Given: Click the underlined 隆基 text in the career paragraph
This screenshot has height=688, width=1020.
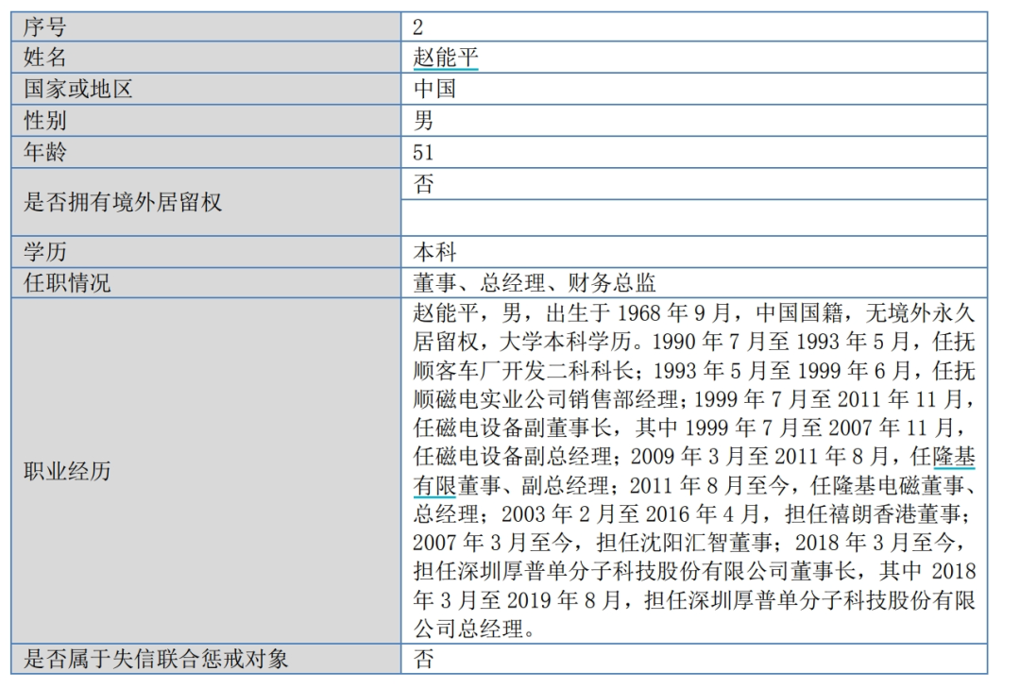Looking at the screenshot, I should point(954,457).
